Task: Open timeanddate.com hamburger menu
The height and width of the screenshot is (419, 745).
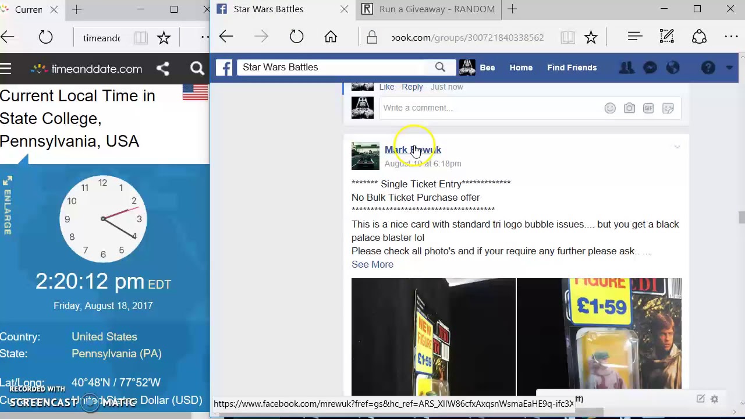Action: 6,69
